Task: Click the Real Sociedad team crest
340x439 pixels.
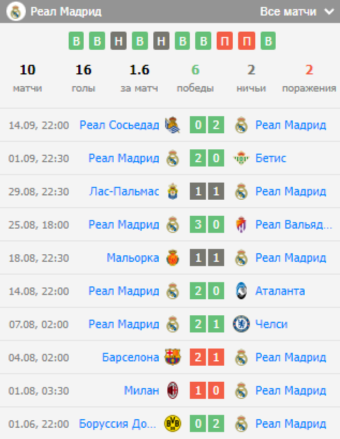Action: (173, 125)
